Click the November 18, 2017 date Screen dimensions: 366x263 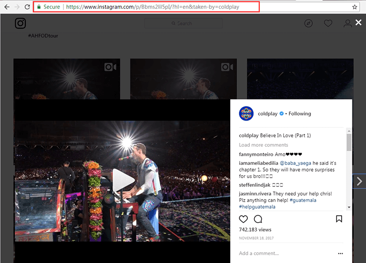256,238
